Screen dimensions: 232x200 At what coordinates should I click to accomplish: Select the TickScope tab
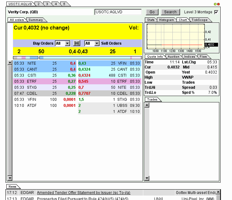(x=199, y=20)
